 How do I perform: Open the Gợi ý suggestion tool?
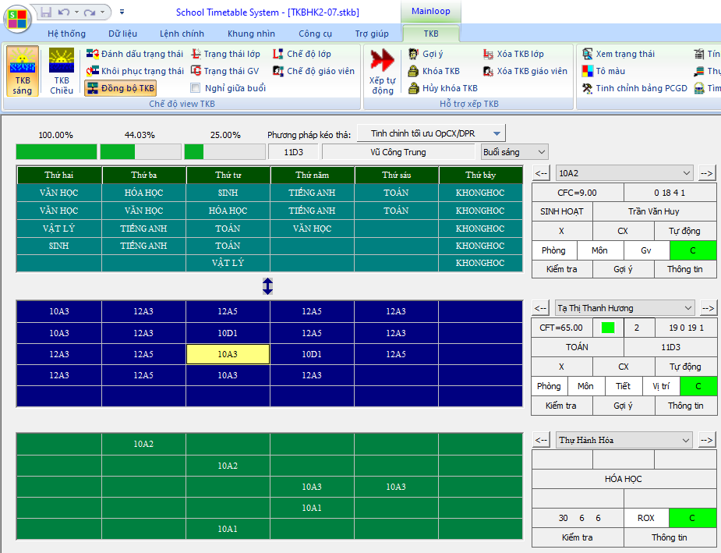pos(415,54)
